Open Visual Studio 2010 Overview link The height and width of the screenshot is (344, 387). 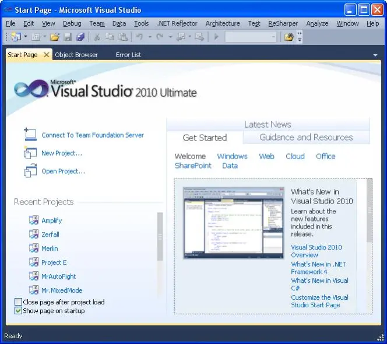click(316, 251)
